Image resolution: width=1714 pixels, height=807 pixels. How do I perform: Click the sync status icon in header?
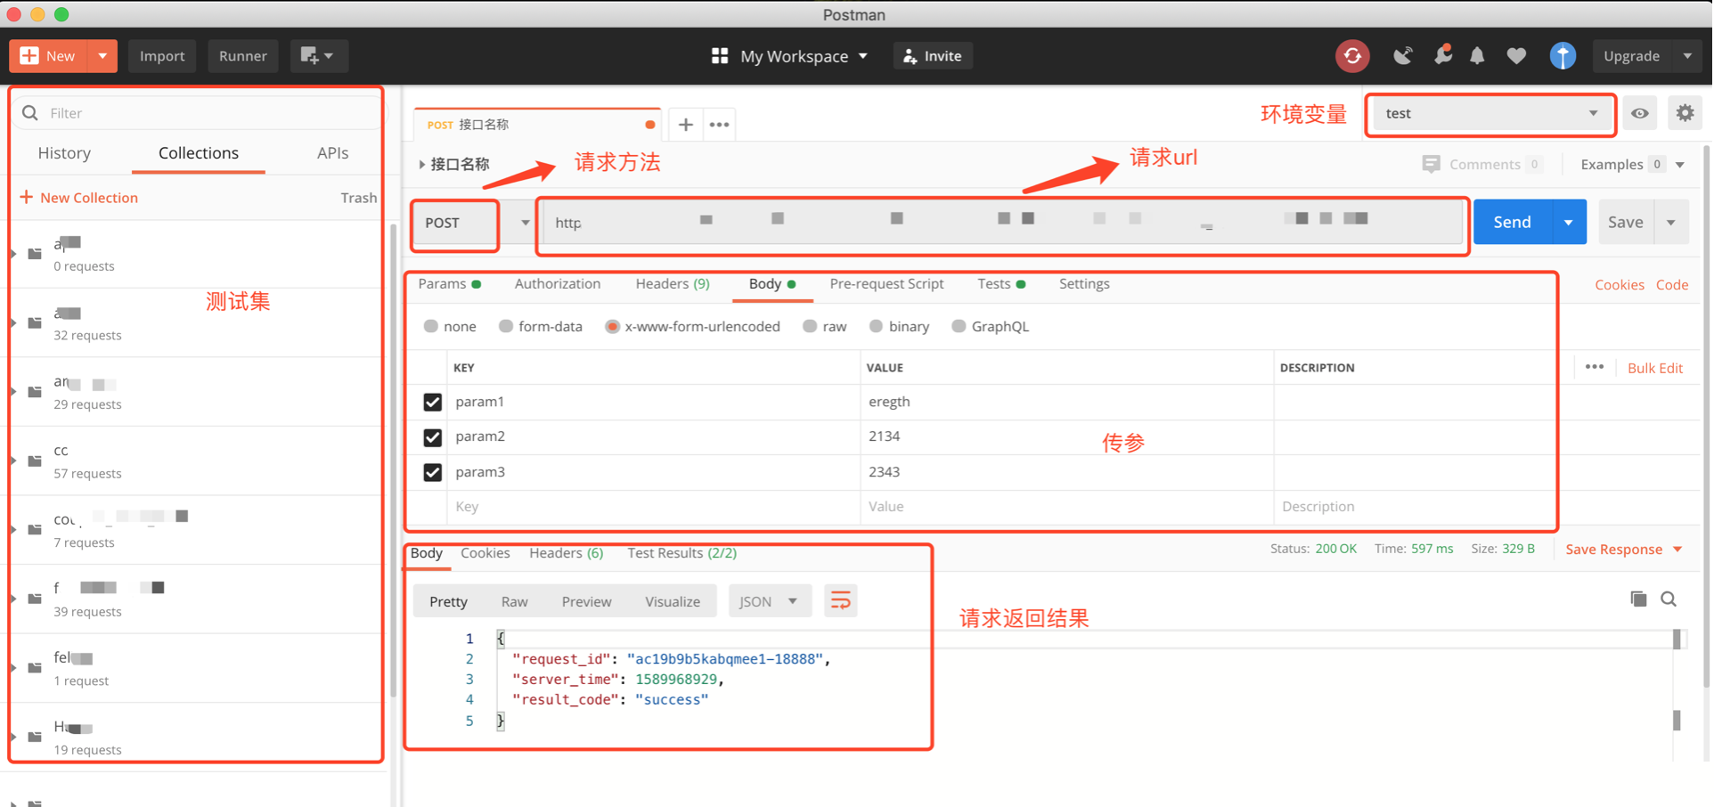click(1352, 56)
